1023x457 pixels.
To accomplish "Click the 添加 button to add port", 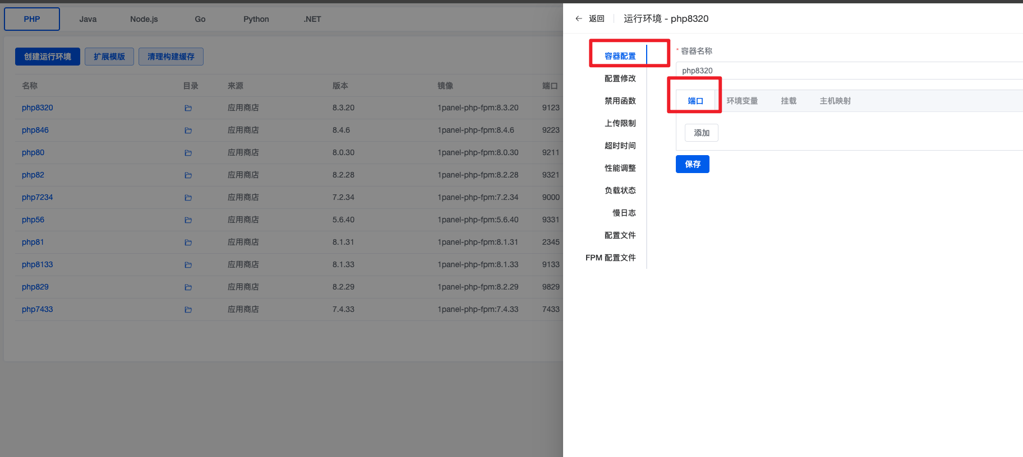I will (701, 133).
